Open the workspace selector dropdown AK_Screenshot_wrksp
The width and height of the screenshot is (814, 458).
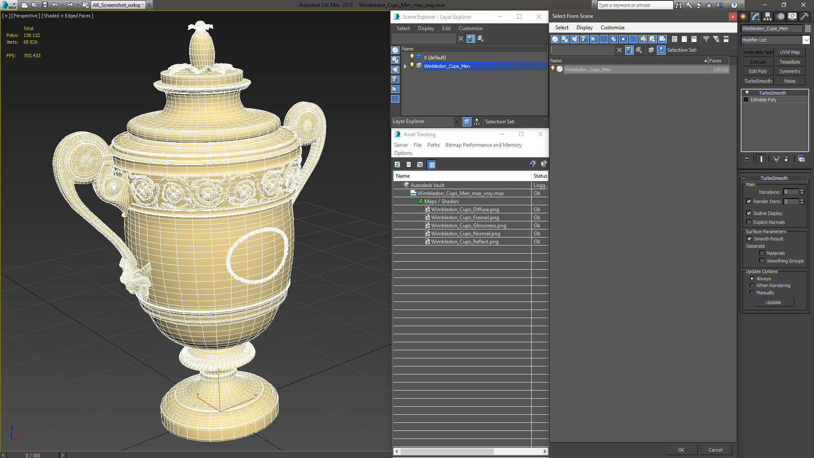click(143, 5)
